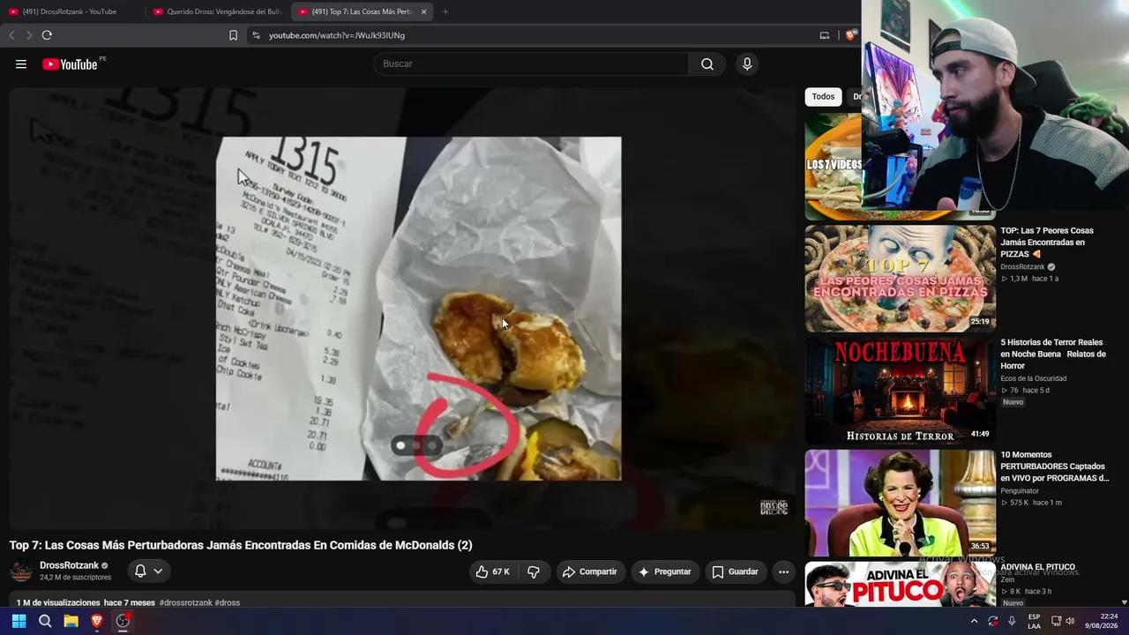Click the #dross hashtag
The height and width of the screenshot is (635, 1129).
point(228,603)
